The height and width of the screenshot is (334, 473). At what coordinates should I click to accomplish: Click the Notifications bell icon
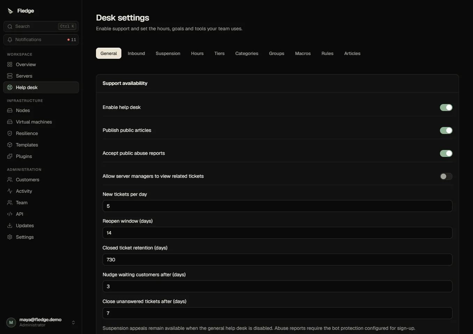[10, 40]
